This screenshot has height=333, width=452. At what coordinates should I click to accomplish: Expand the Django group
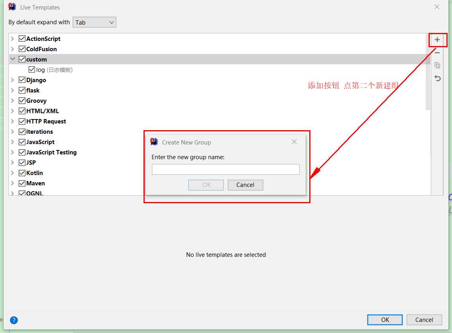click(x=12, y=80)
